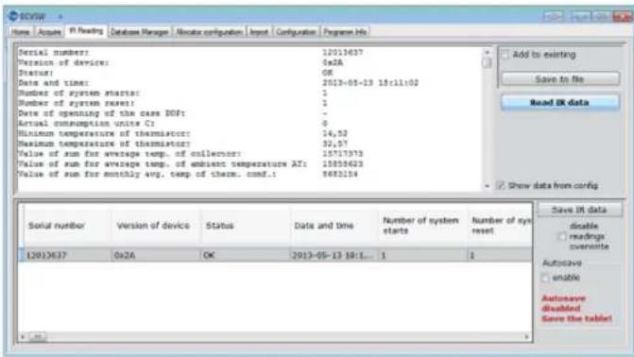The width and height of the screenshot is (634, 357).
Task: Click the Actual consumption units C line
Action: tap(173, 124)
